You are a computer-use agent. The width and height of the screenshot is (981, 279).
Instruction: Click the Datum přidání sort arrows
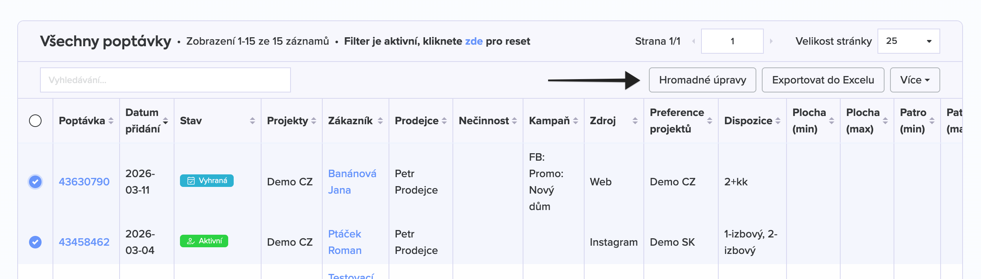(165, 121)
